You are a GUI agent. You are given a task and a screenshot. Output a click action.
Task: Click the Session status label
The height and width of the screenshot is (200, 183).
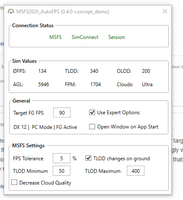click(x=116, y=37)
